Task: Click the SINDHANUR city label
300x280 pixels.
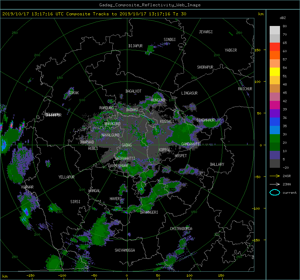Action: pyautogui.click(x=205, y=120)
